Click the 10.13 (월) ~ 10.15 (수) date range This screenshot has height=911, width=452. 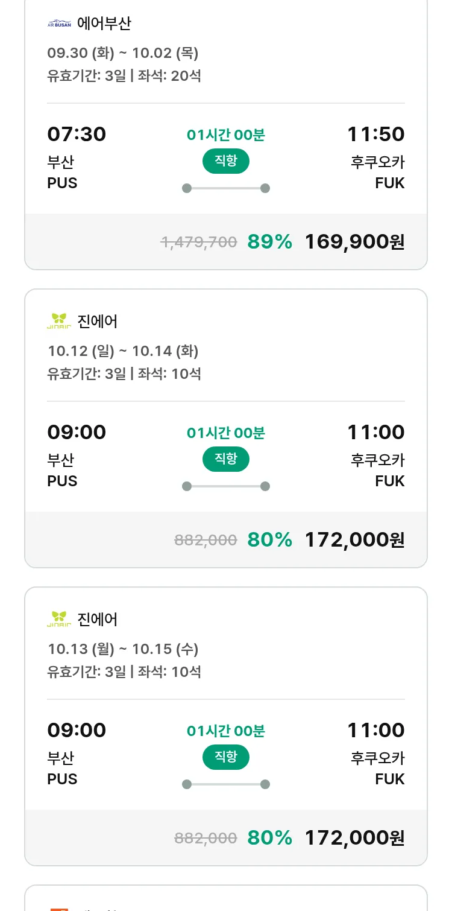[x=123, y=649]
